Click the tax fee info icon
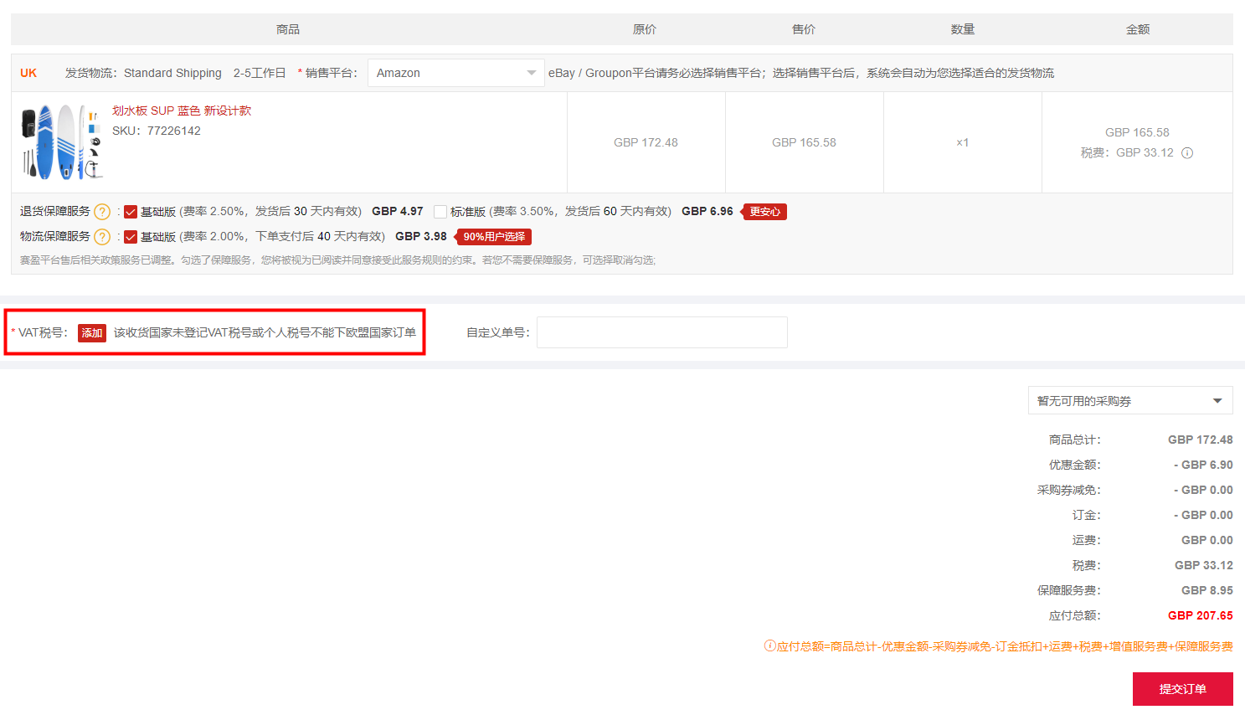 (x=1186, y=153)
